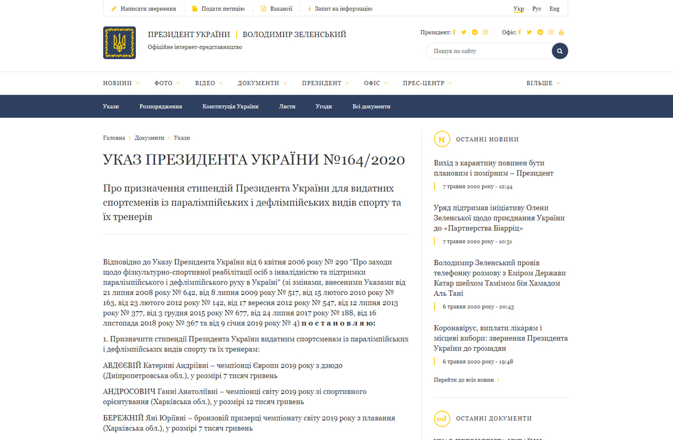The image size is (673, 440).
Task: Select the Укази submenu tab
Action: tap(111, 106)
